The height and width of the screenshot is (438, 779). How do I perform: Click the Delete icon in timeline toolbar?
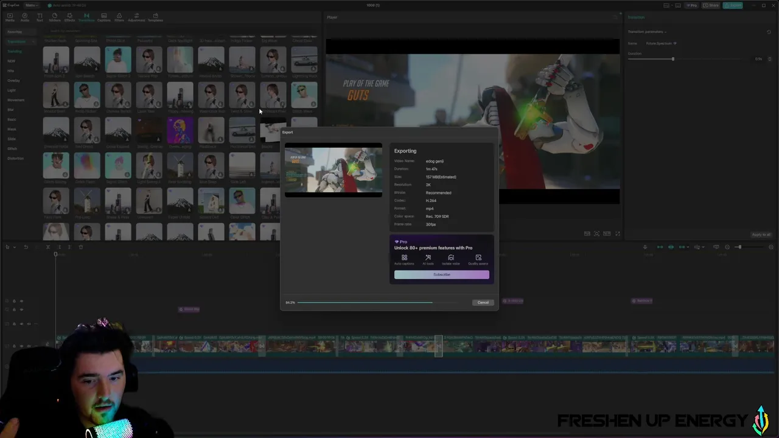click(81, 247)
